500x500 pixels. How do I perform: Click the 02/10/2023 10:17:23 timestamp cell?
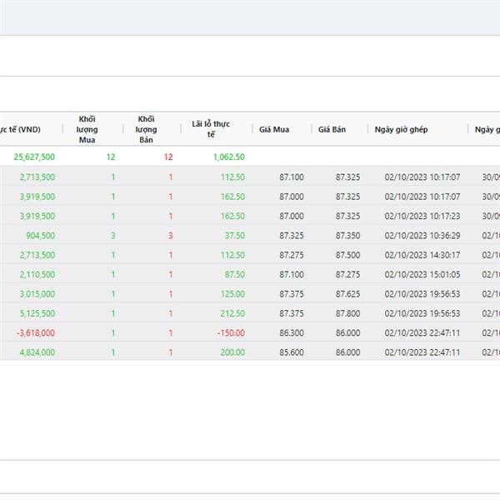click(x=422, y=216)
